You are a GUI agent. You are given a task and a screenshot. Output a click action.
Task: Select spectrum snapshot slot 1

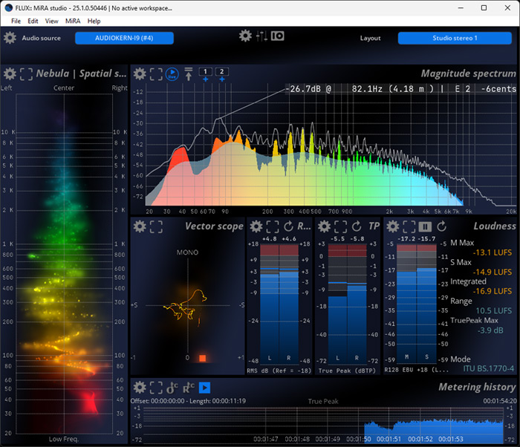click(205, 71)
